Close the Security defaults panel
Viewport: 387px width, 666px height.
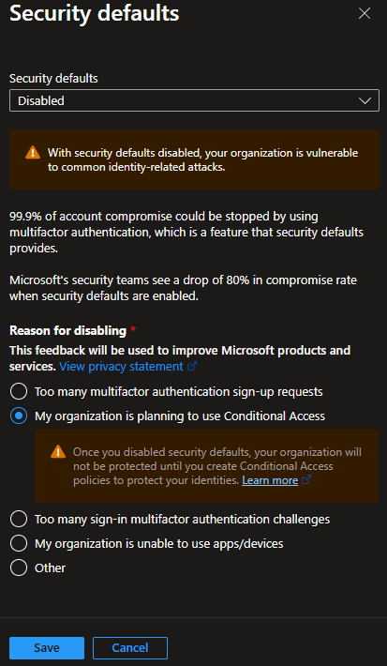(x=365, y=13)
